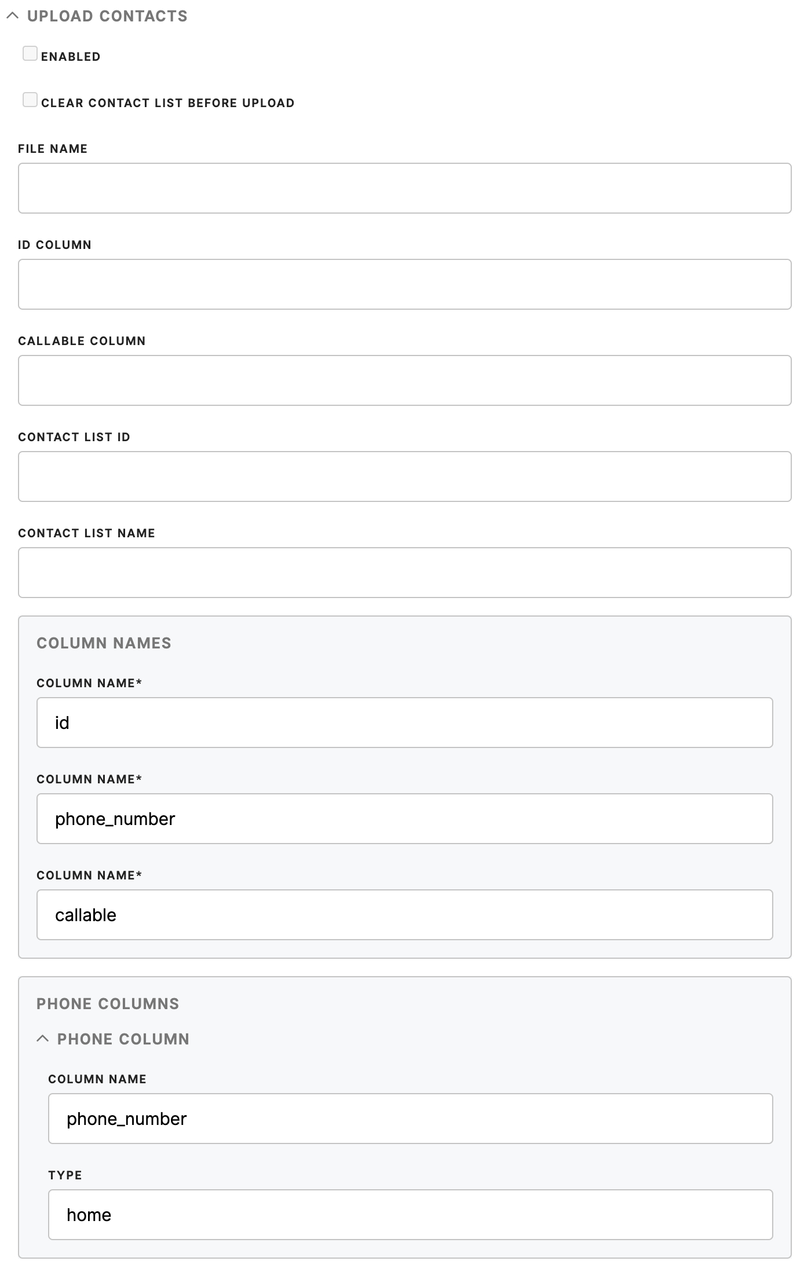
Task: Click the Column Names group title
Action: click(104, 643)
